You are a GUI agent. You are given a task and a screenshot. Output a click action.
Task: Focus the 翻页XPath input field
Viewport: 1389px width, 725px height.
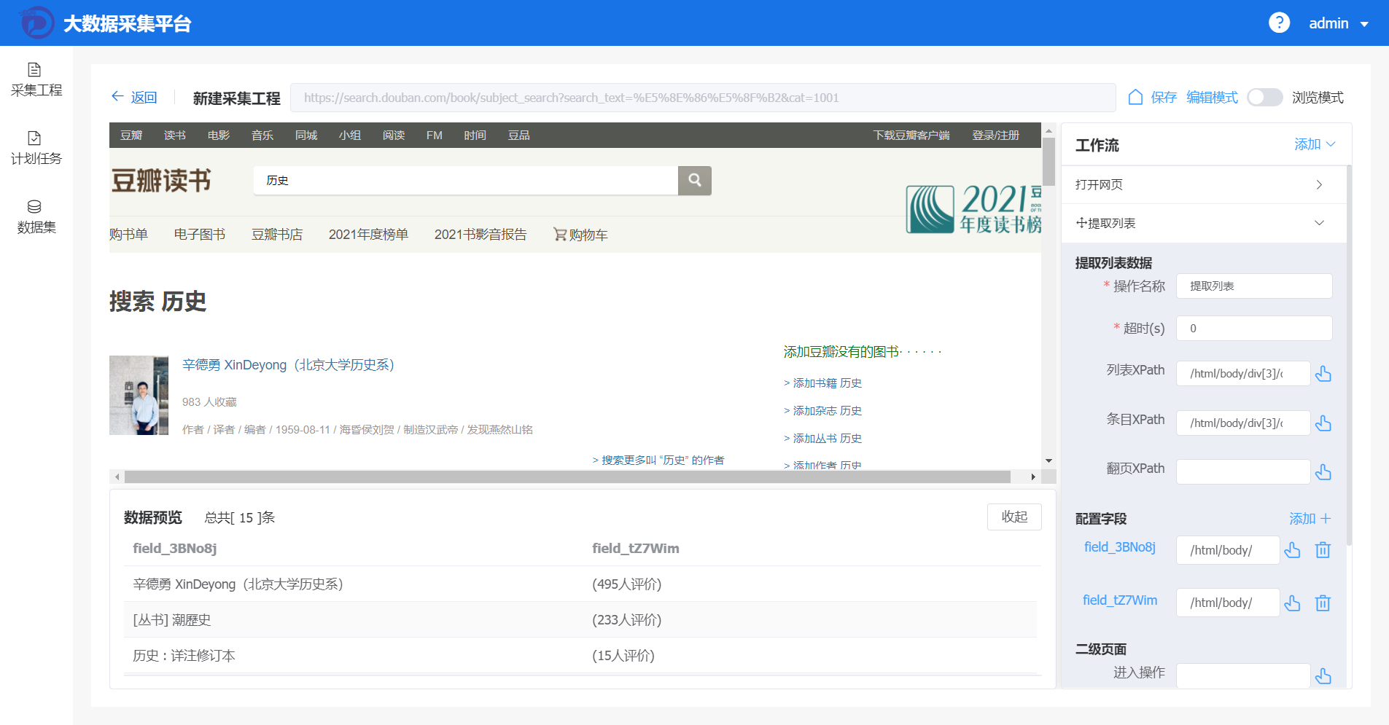pos(1243,472)
